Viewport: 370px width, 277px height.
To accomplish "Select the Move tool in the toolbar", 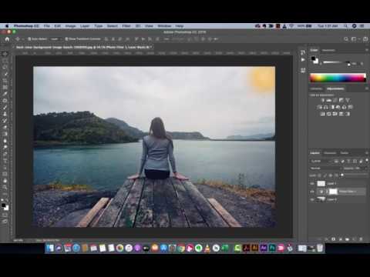I will (x=5, y=54).
